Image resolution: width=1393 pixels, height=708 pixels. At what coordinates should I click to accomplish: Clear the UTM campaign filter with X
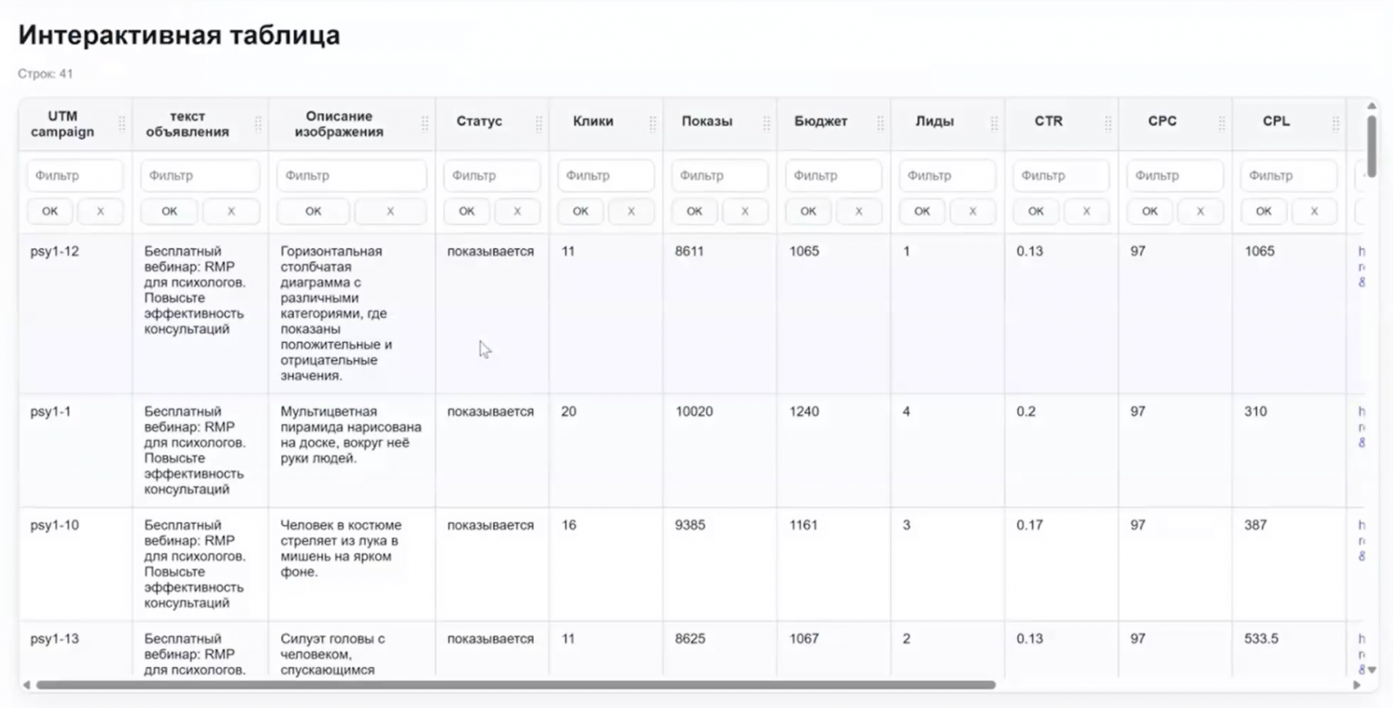point(100,212)
